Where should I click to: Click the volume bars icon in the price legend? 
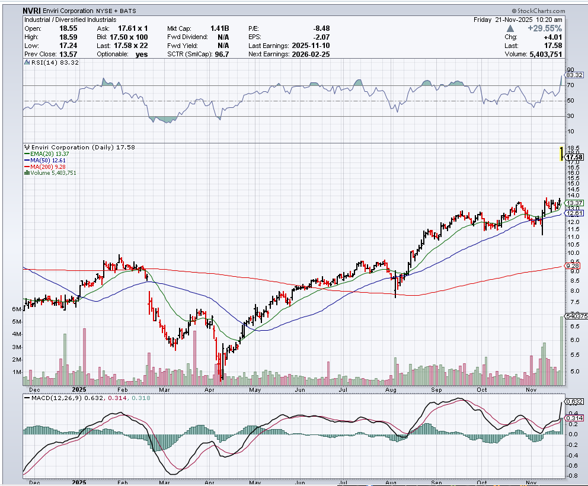(x=26, y=173)
